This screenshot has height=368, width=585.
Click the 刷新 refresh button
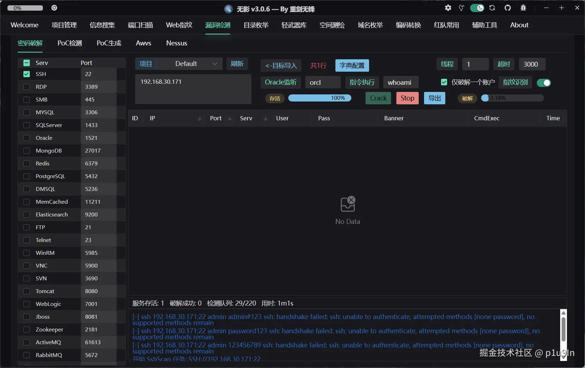237,64
